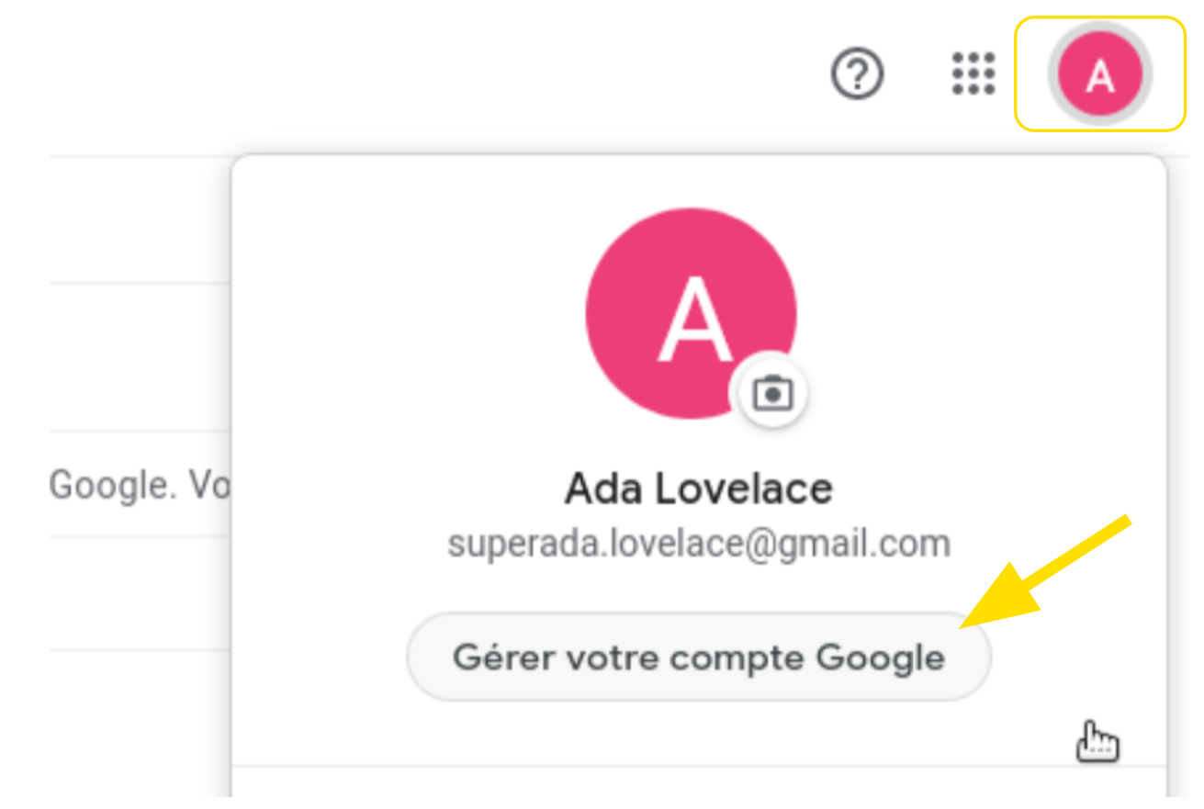Collapse the account menu using the highlighted avatar
Viewport: 1204px width, 809px height.
point(1100,74)
